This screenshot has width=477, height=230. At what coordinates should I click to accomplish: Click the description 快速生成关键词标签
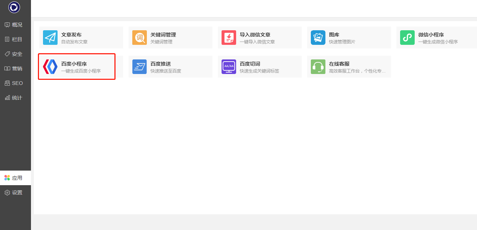(x=259, y=71)
